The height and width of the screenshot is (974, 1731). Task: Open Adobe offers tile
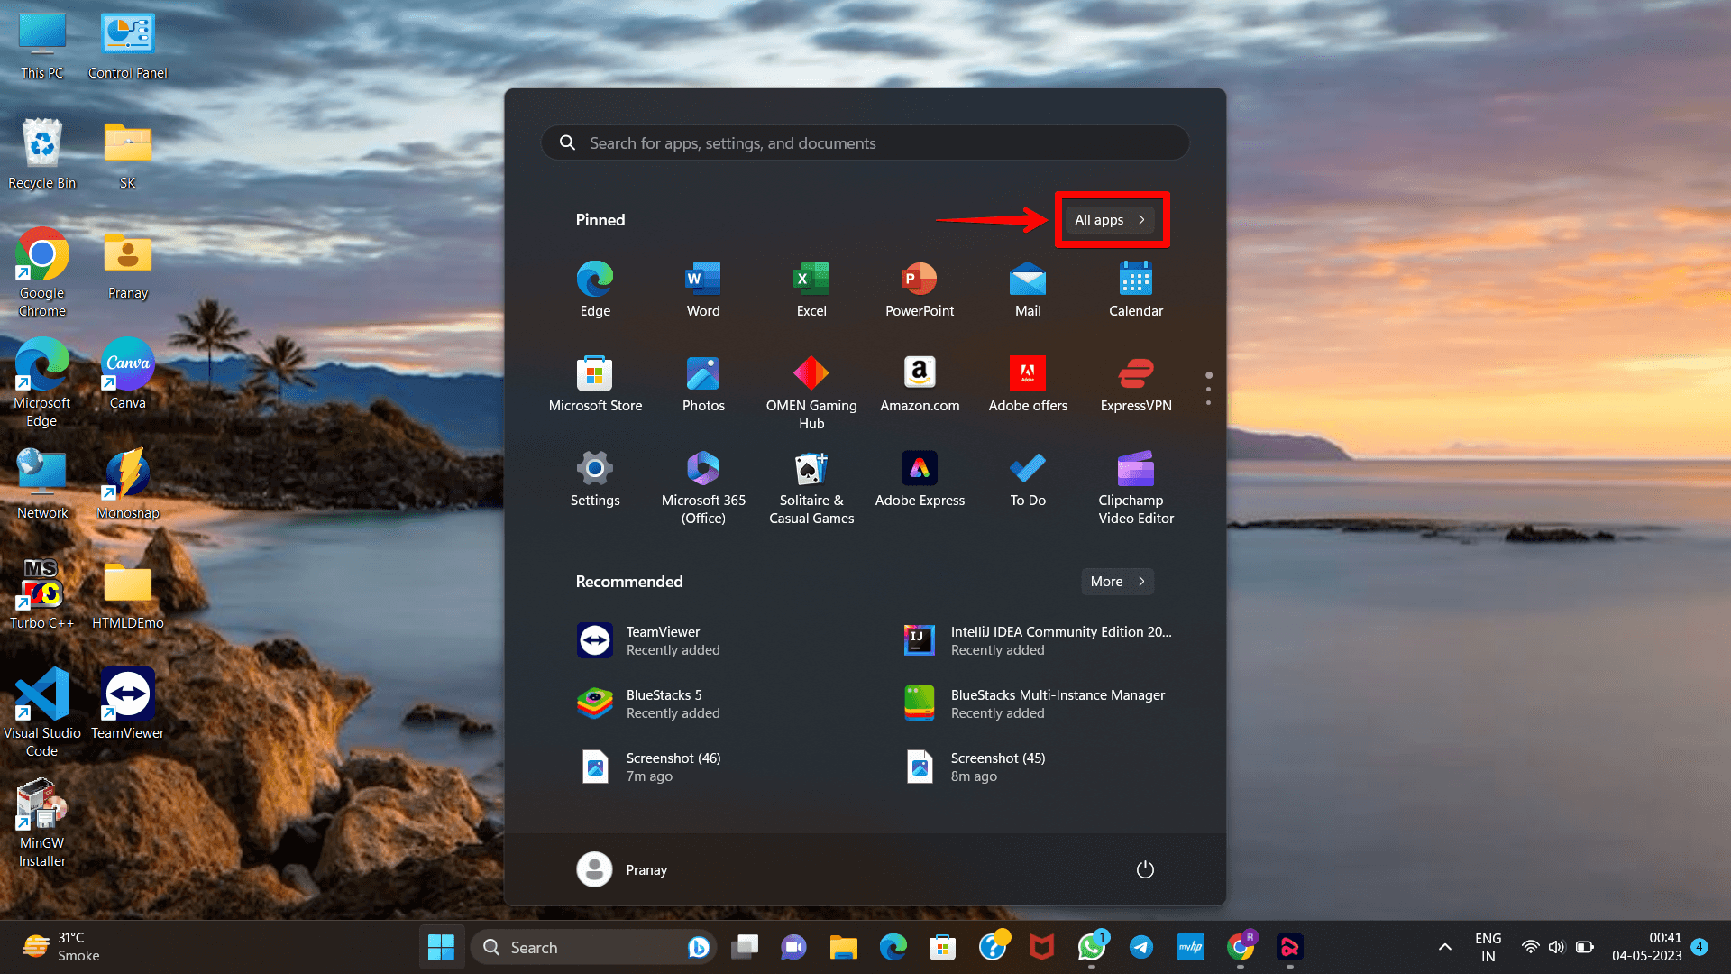click(x=1028, y=384)
